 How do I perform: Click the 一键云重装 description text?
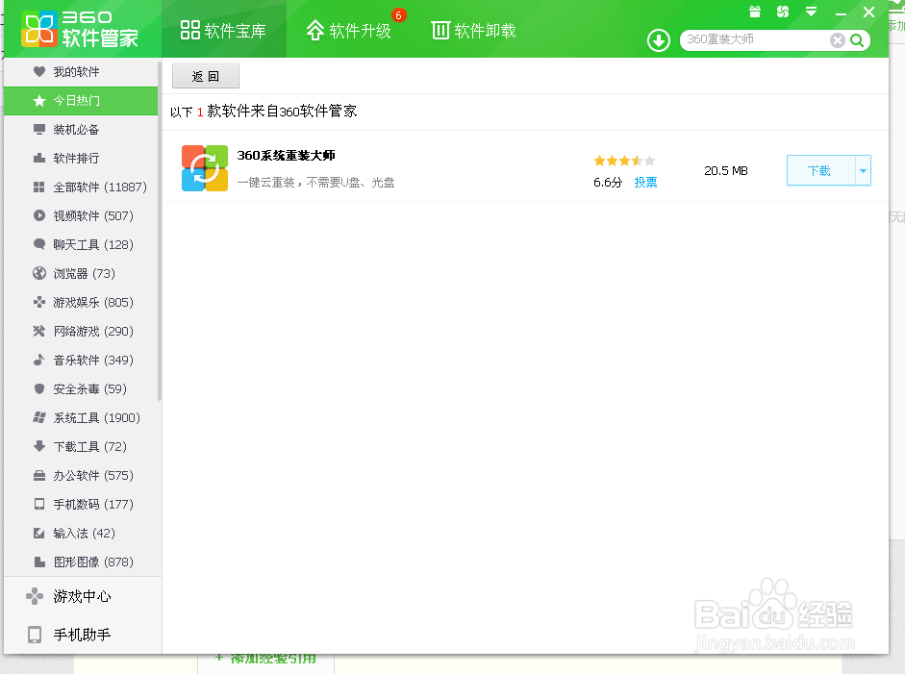[x=315, y=183]
